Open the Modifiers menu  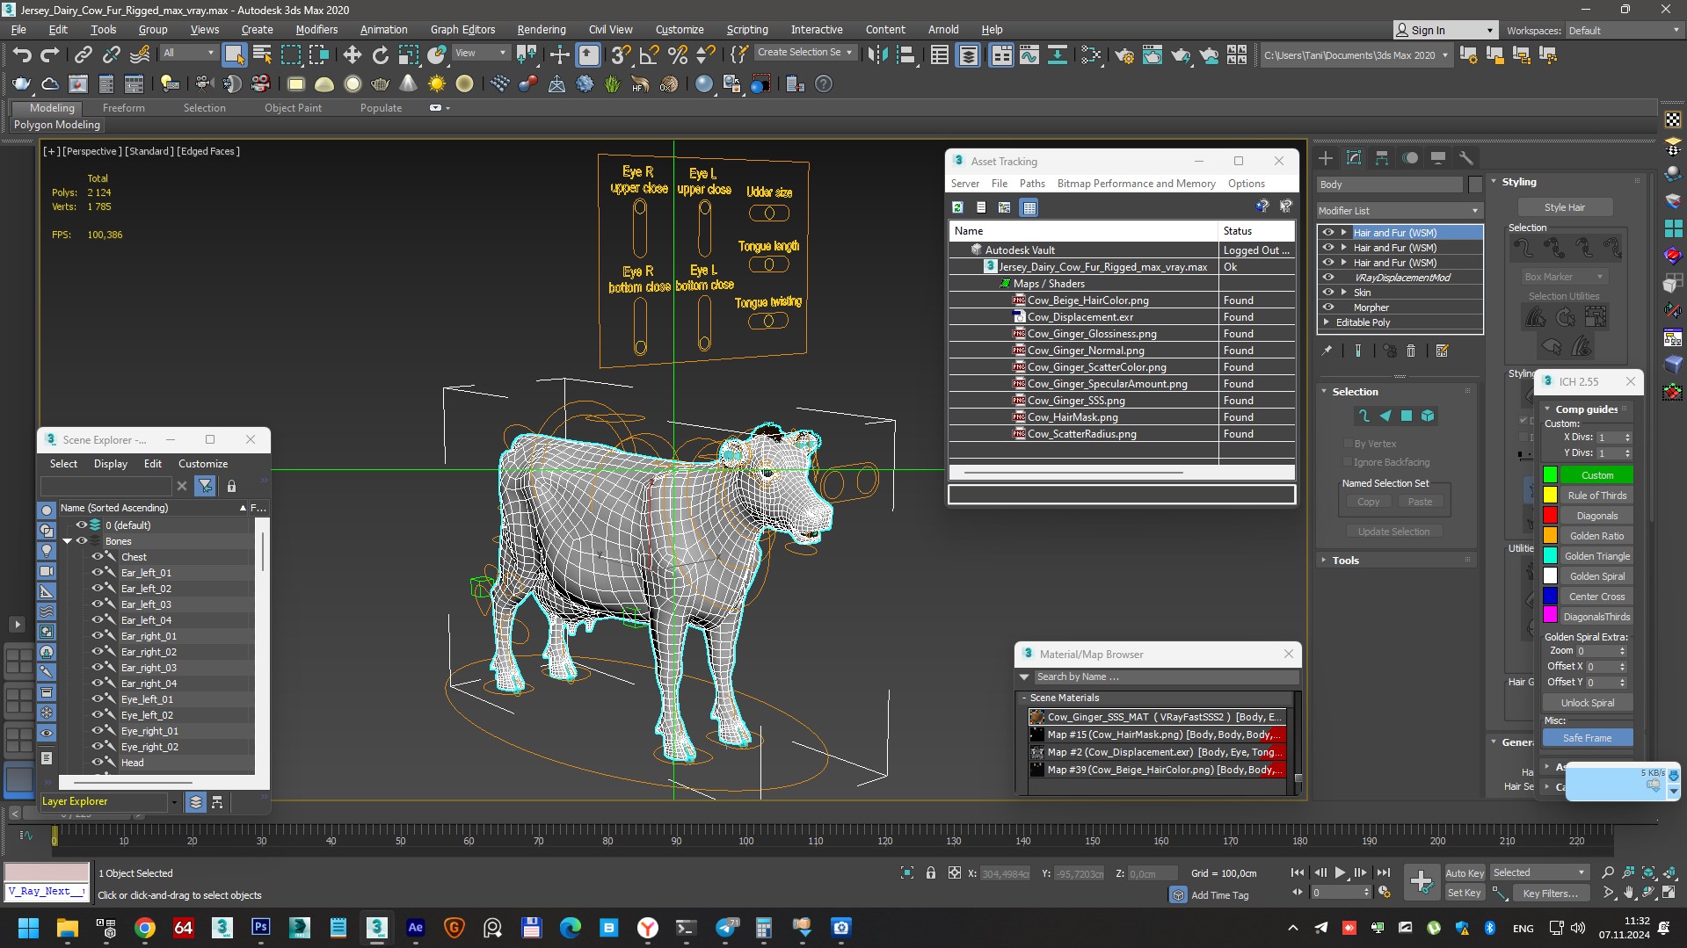(x=316, y=29)
